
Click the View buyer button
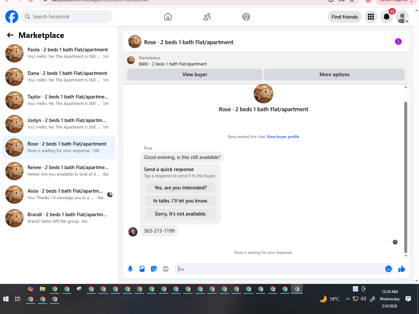click(195, 75)
